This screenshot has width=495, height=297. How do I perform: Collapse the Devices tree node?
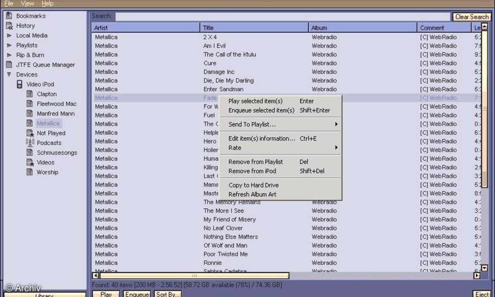click(x=9, y=74)
